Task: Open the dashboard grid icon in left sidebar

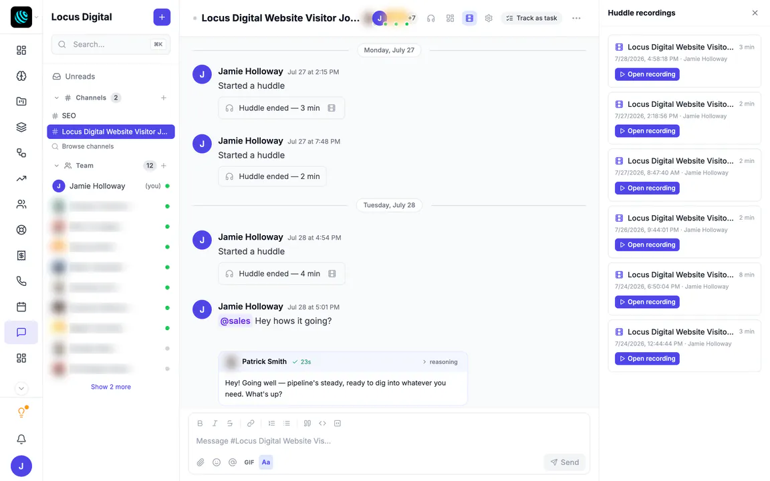Action: 21,50
